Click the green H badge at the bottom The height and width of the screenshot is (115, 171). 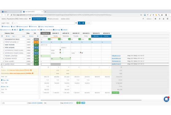(x=80, y=103)
